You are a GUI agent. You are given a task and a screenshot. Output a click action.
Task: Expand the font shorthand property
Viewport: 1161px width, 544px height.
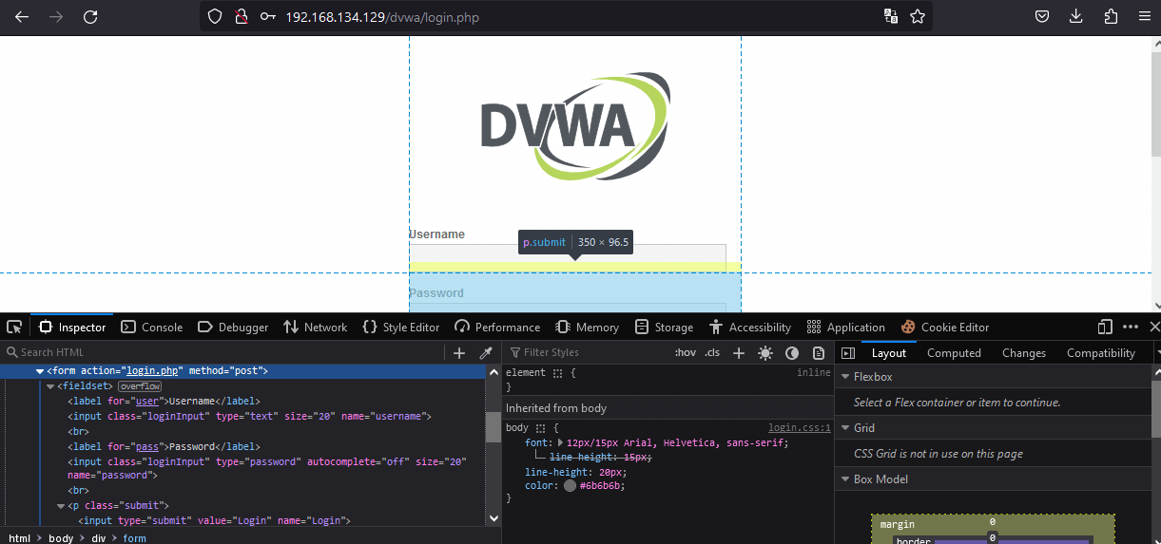pos(560,443)
